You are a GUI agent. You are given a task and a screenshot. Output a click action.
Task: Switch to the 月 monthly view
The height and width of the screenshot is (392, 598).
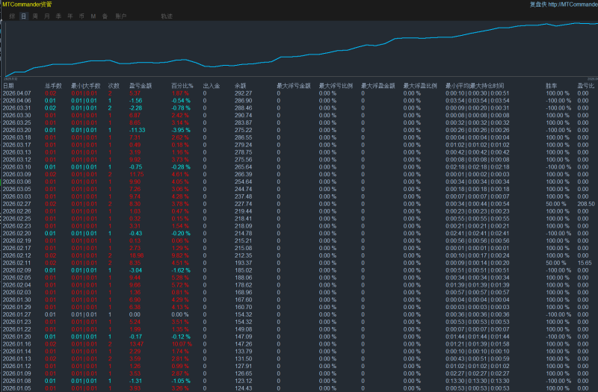click(x=47, y=16)
